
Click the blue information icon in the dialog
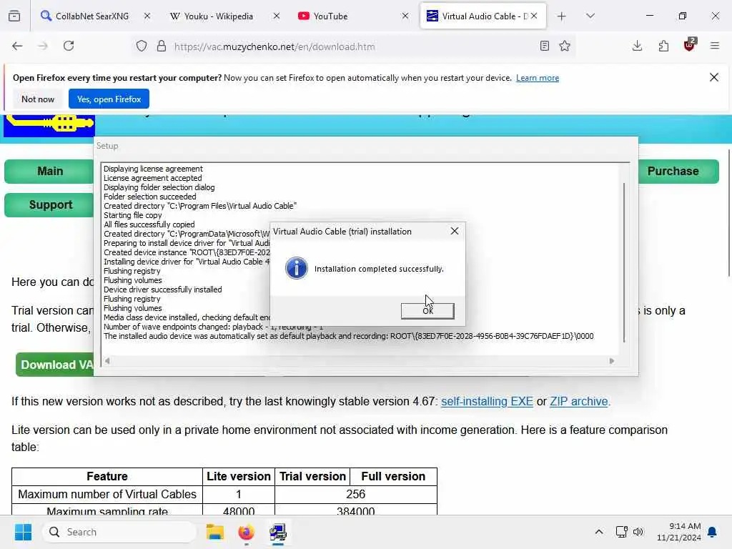coord(297,269)
